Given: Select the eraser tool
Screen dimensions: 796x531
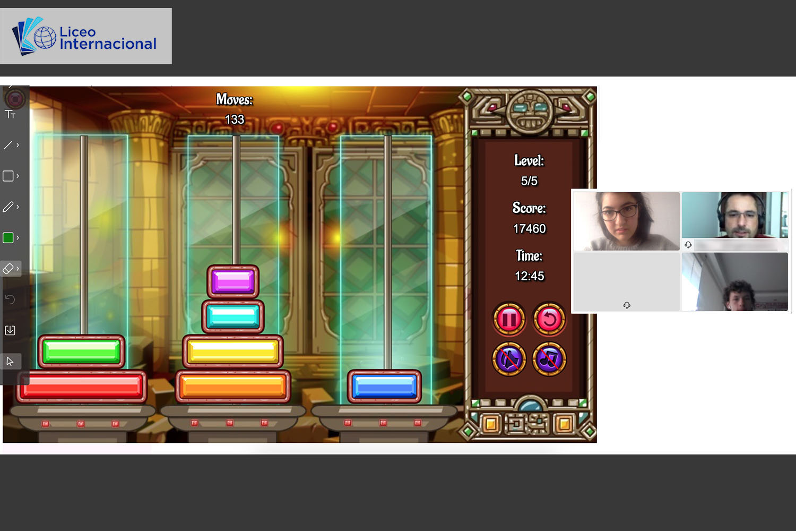Looking at the screenshot, I should pos(8,269).
